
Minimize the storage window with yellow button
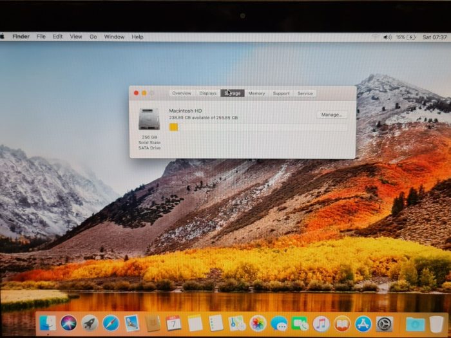144,93
